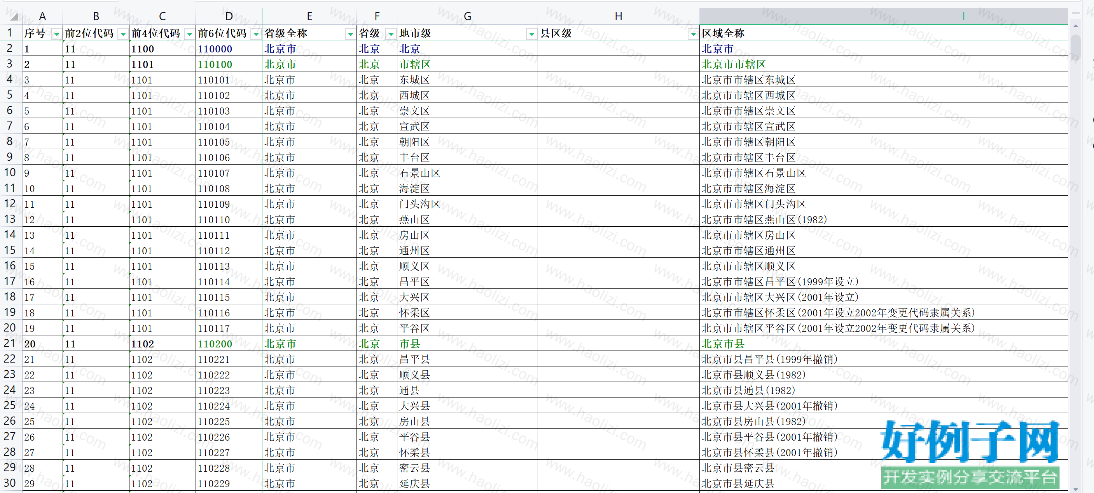Select row 30 header
1094x493 pixels.
coord(10,483)
